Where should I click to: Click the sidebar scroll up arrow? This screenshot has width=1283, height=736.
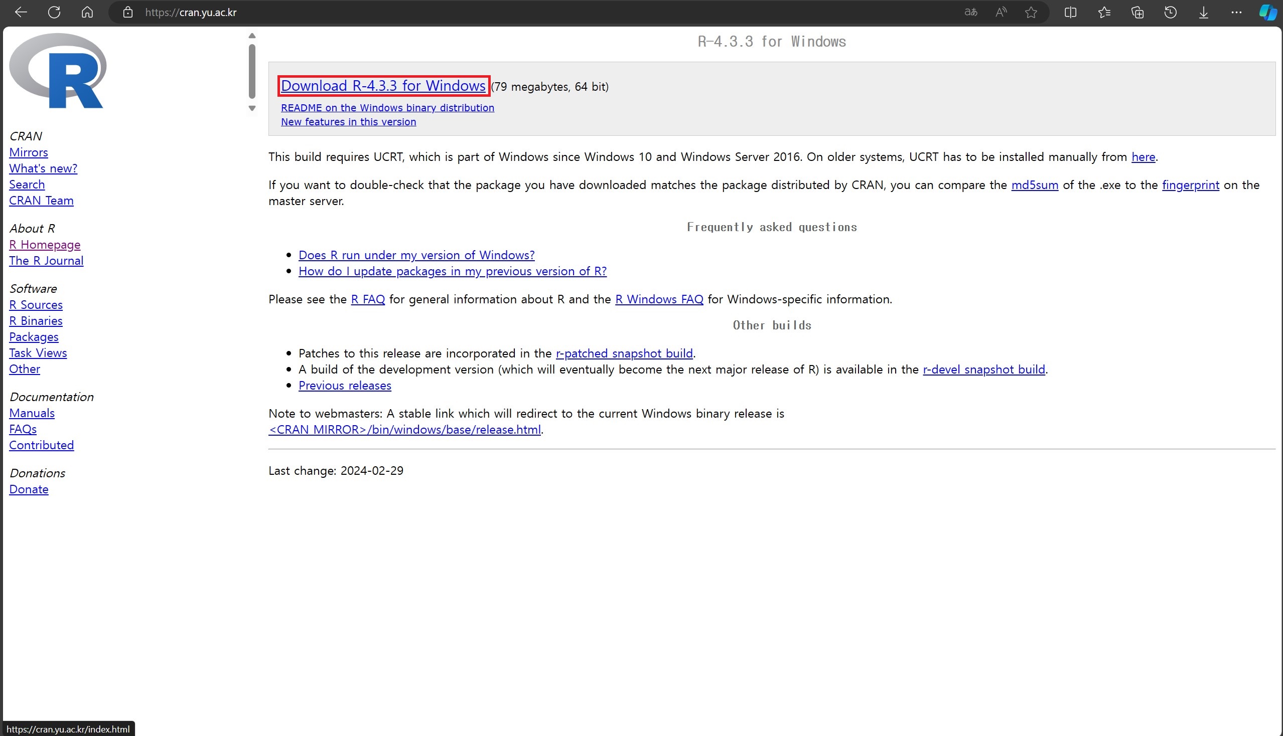[x=252, y=36]
